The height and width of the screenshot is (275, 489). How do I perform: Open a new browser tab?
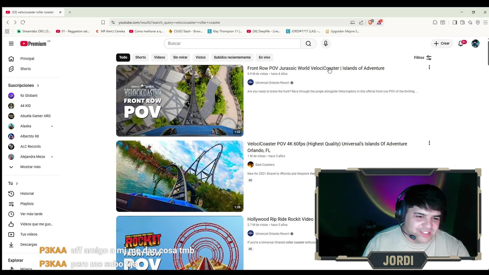70,12
